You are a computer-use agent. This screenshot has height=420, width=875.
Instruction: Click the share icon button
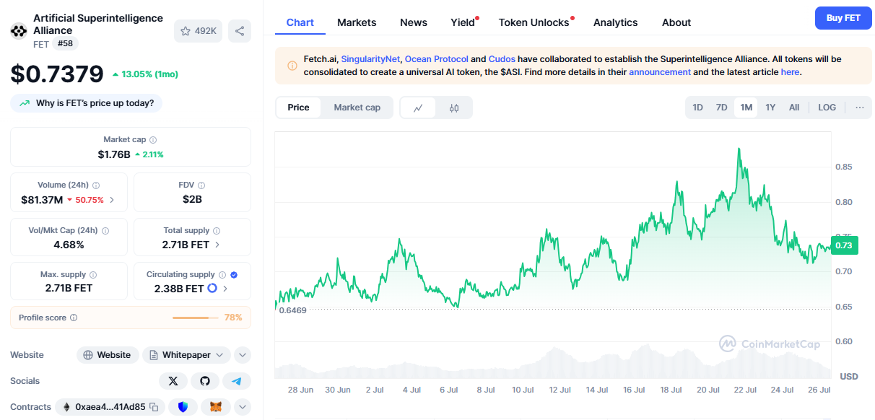coord(240,31)
